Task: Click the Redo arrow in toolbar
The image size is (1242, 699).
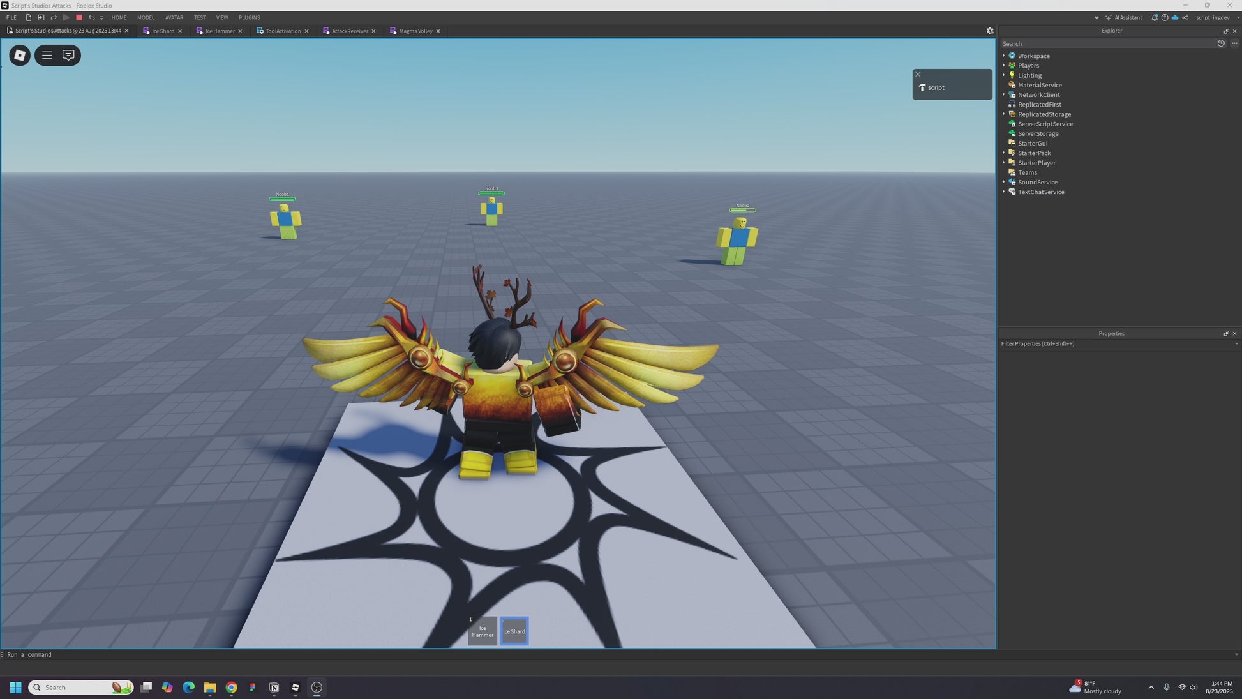Action: pos(54,18)
